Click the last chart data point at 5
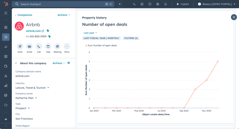The image size is (239, 129). [218, 61]
